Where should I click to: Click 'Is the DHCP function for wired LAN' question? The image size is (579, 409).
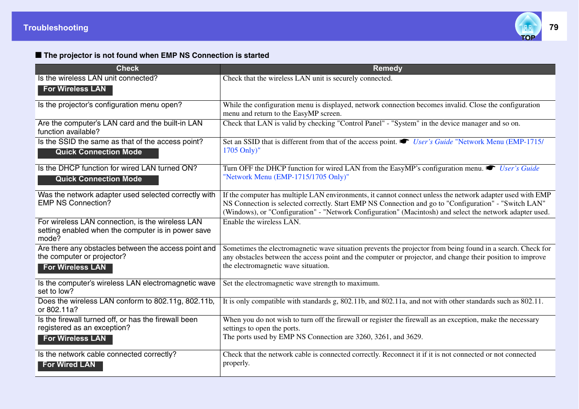(x=118, y=168)
